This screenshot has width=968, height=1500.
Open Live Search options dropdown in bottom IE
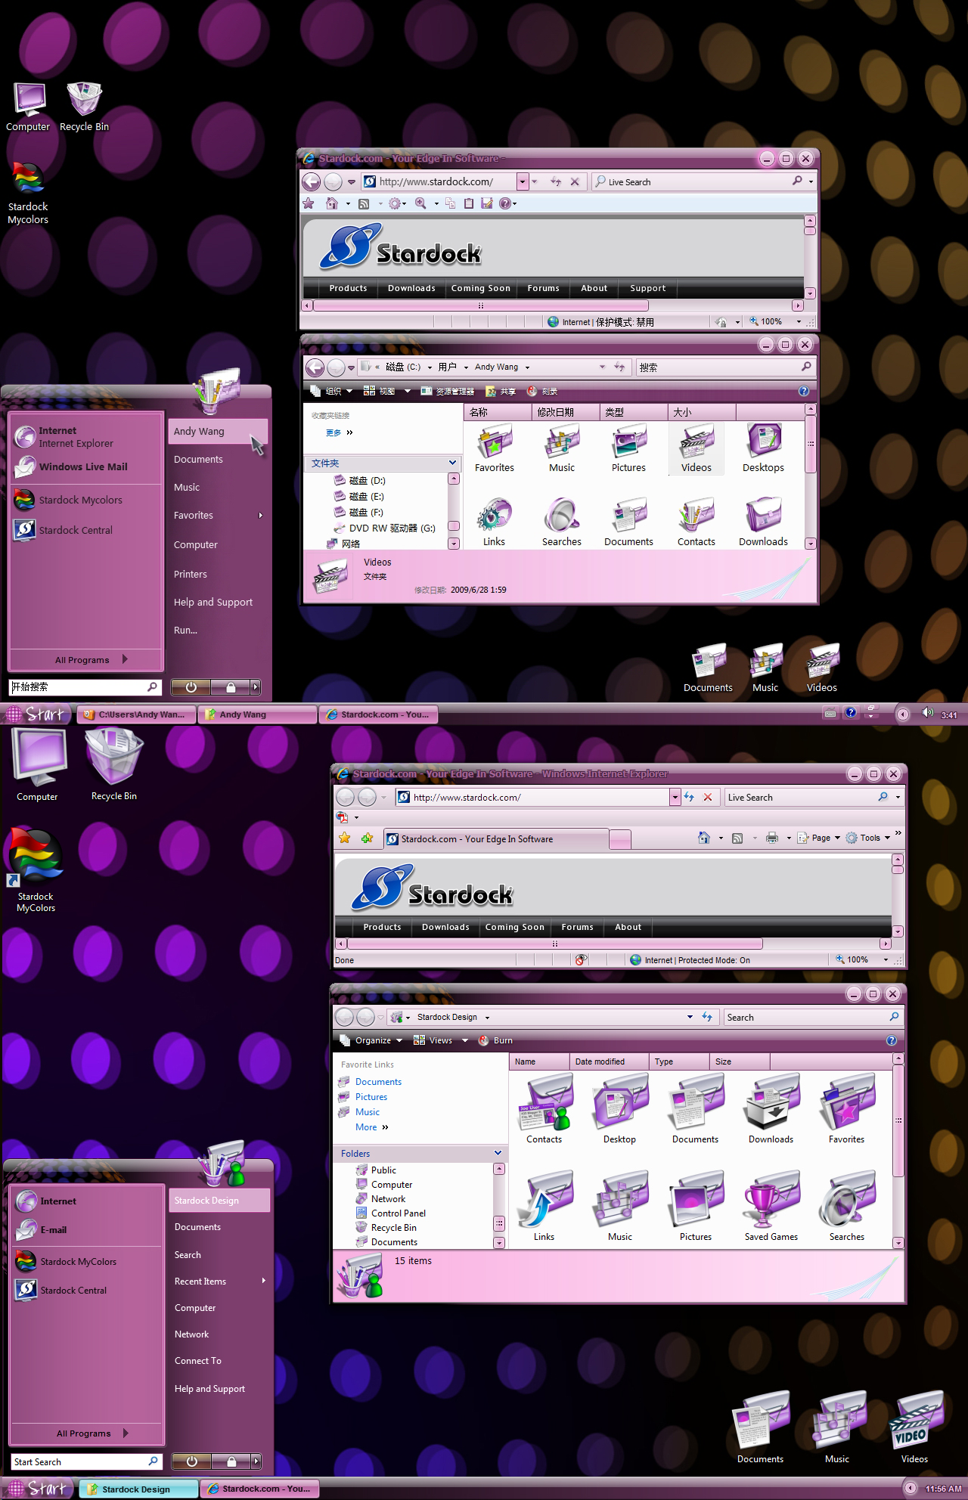click(x=898, y=797)
